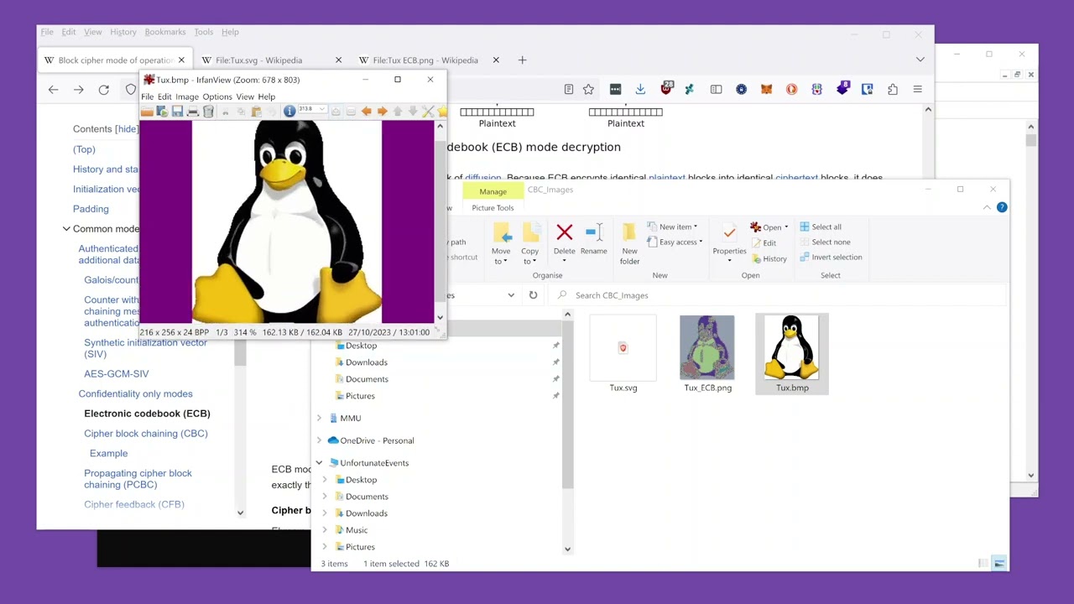Expand OneDrive - Personal tree node
Viewport: 1074px width, 604px height.
pos(319,440)
